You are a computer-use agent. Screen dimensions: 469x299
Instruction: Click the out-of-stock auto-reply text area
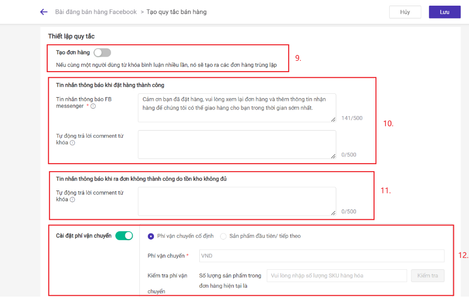click(x=236, y=200)
